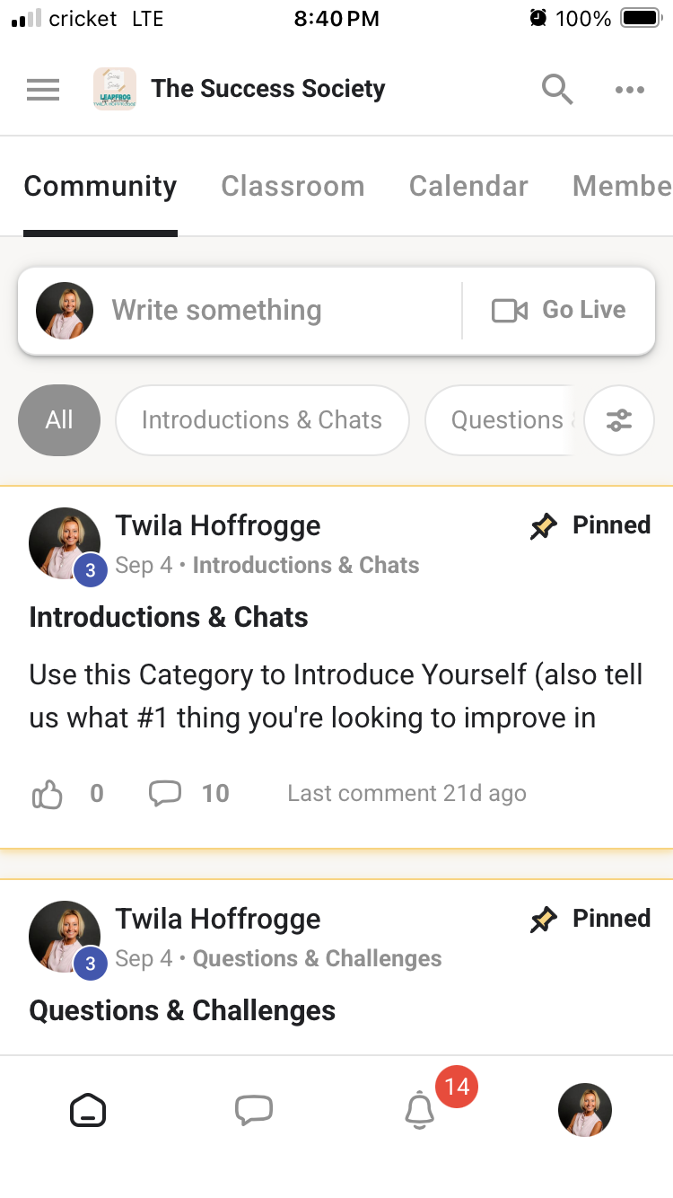Filter by Introductions & Chats chip
This screenshot has width=673, height=1198.
click(262, 420)
